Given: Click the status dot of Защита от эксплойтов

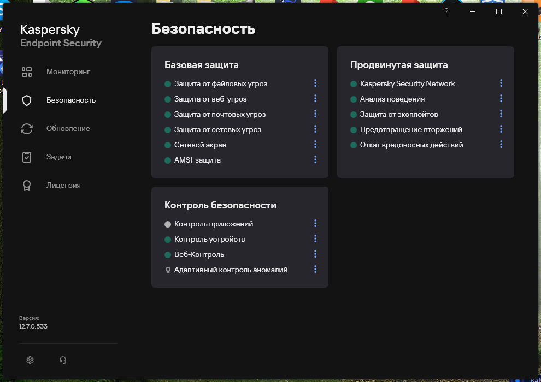Looking at the screenshot, I should coord(354,115).
